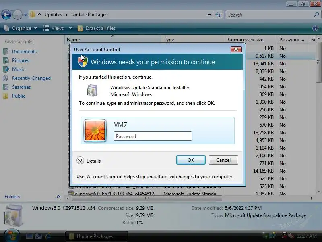This screenshot has width=322, height=242.
Task: Click the Documents icon in sidebar
Action: click(x=6, y=52)
